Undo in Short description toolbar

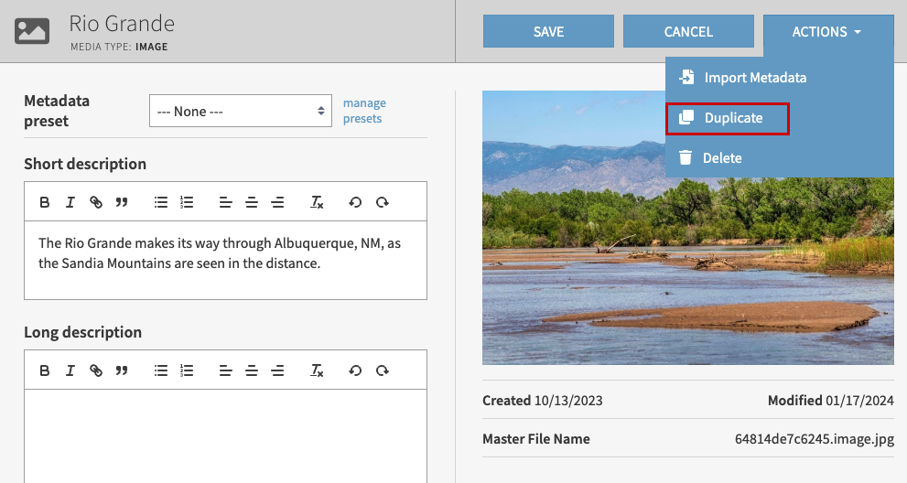pyautogui.click(x=355, y=202)
